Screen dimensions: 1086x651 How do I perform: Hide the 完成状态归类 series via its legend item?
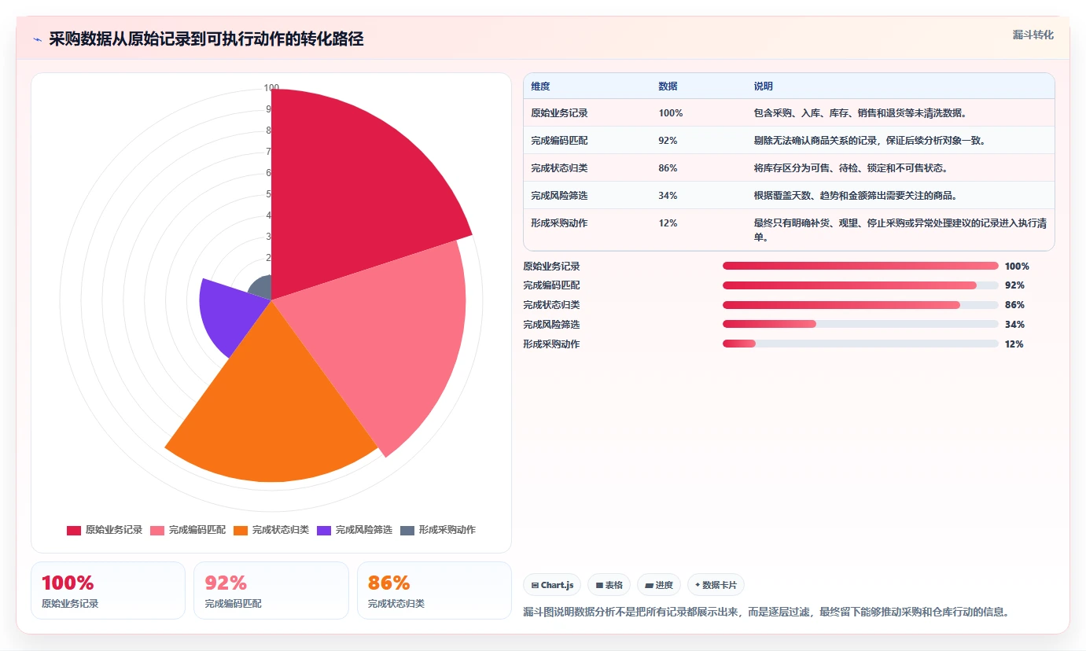tap(271, 530)
